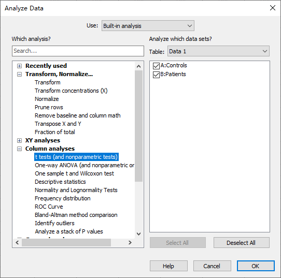Click the list's scroll down arrow
Screen dimensions: 281x278
pyautogui.click(x=138, y=234)
